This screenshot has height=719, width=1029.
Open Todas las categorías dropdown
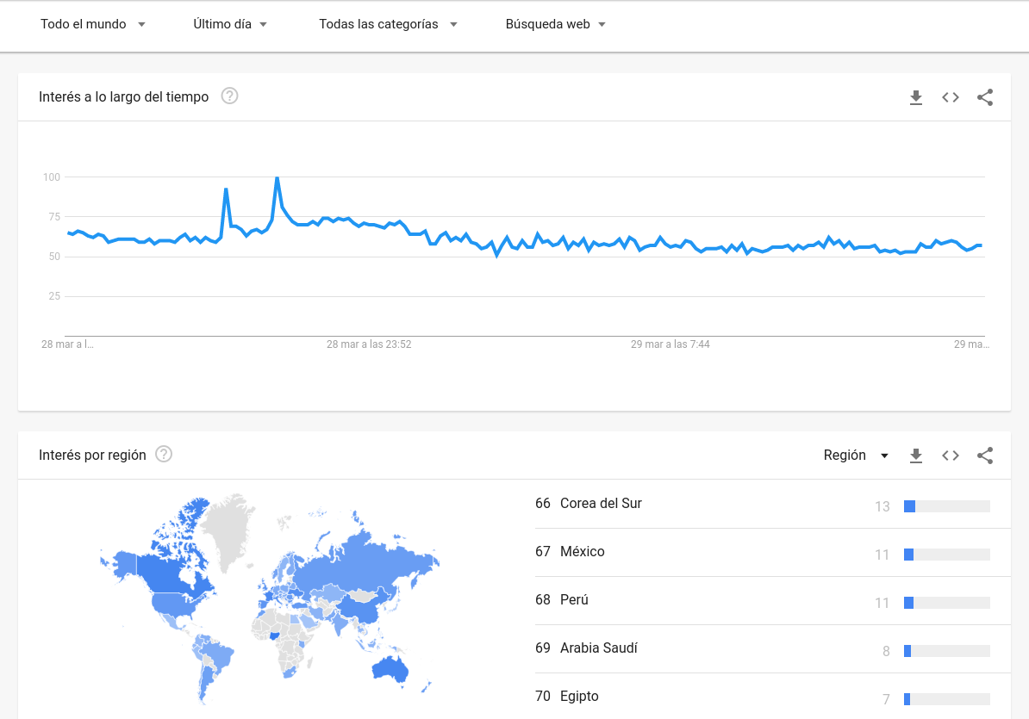[x=388, y=24]
